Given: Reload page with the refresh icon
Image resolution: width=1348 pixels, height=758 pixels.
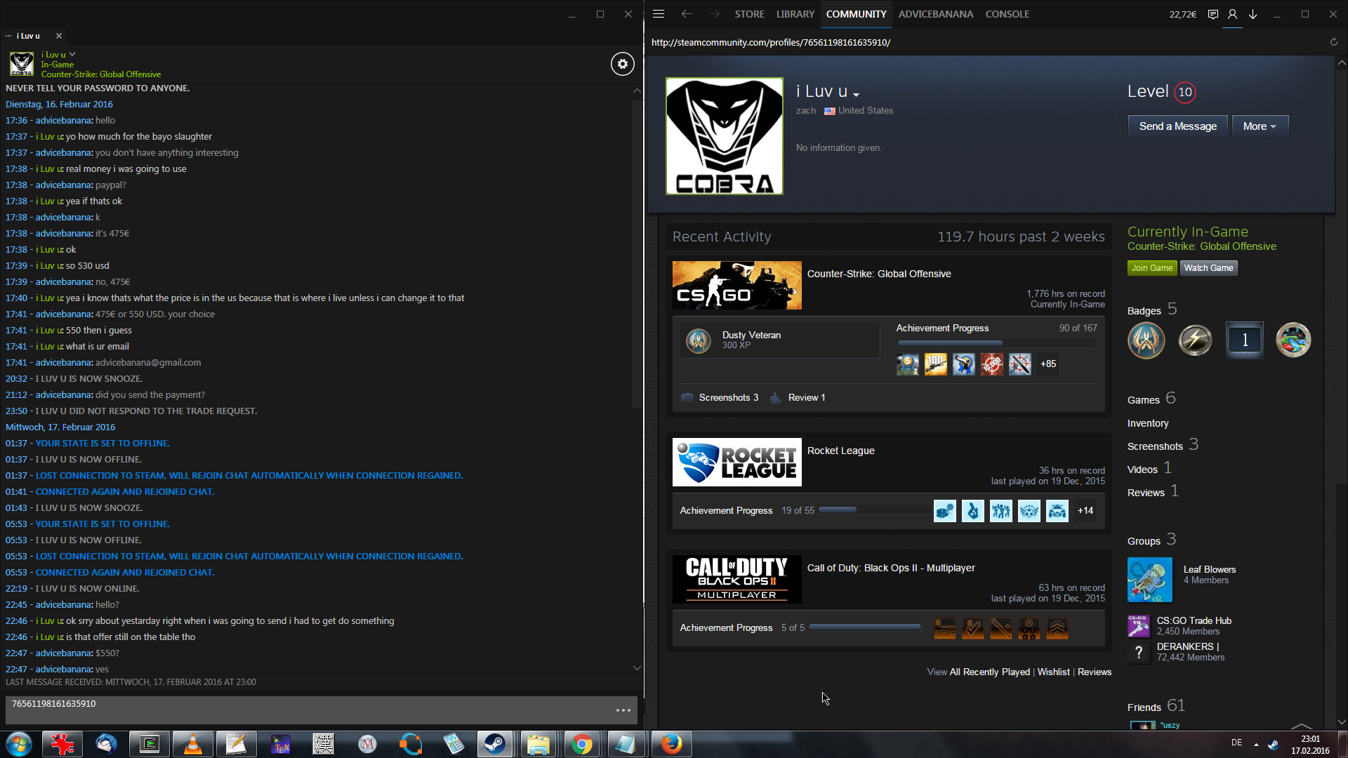Looking at the screenshot, I should (x=1333, y=42).
